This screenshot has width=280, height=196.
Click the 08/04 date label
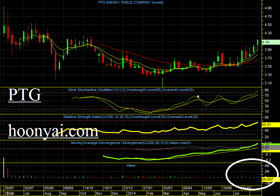(188, 188)
